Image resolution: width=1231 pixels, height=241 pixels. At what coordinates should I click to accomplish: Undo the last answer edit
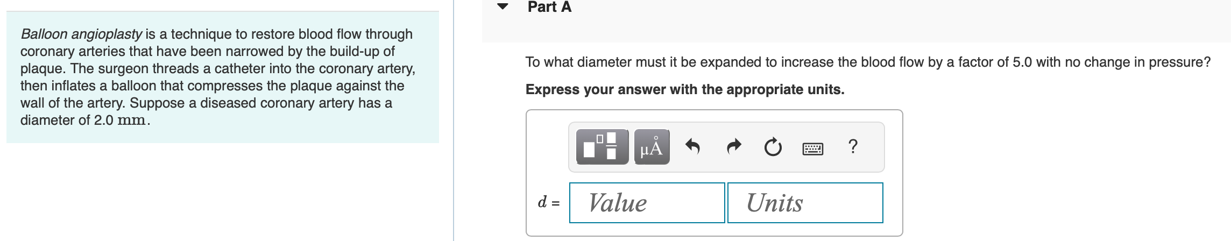point(692,146)
